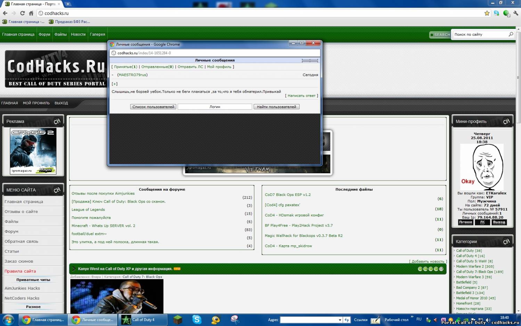Collapse the Категории block via CH icon
The image size is (521, 326).
click(x=506, y=241)
